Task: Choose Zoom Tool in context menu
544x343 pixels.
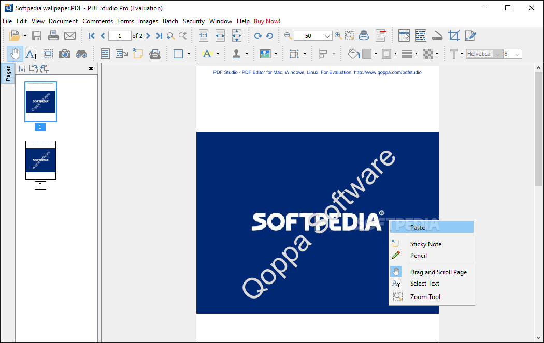Action: click(432, 296)
